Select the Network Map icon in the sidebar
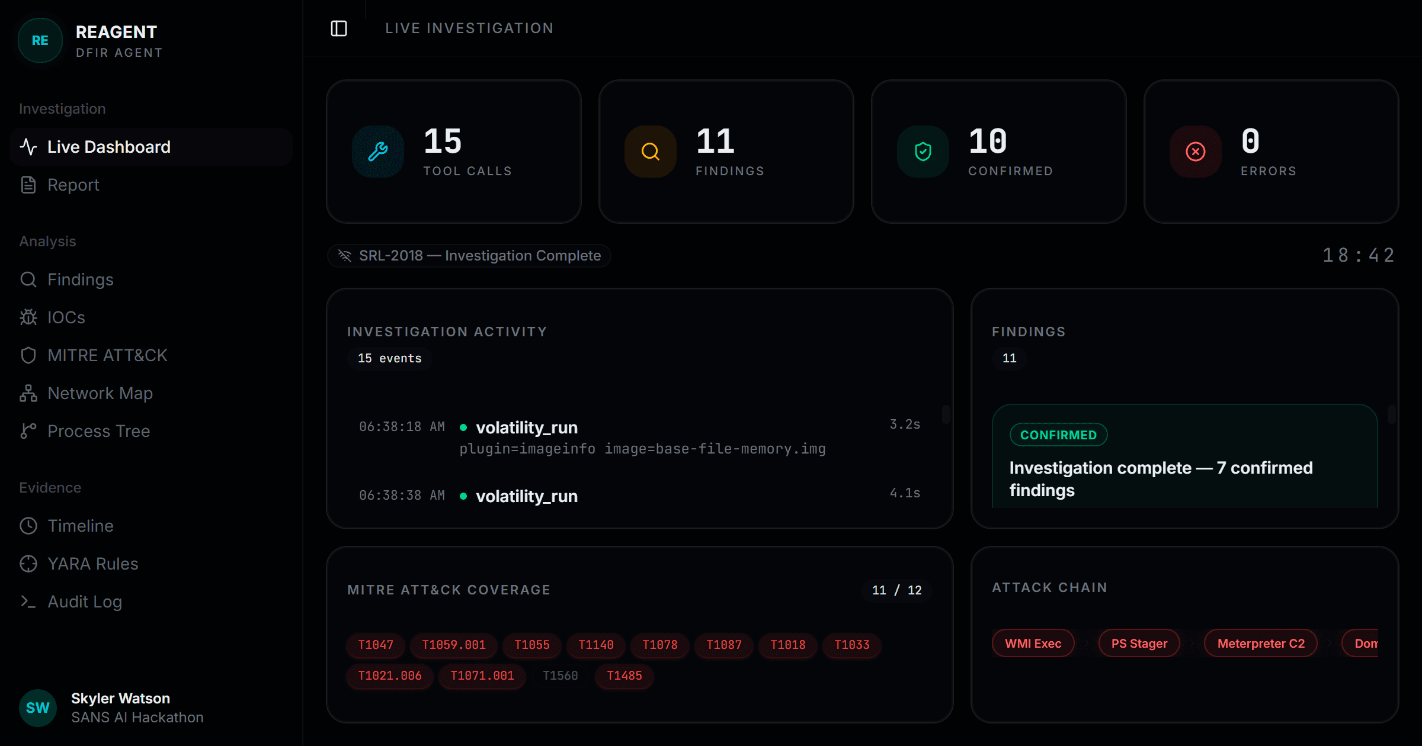The image size is (1422, 746). click(28, 393)
